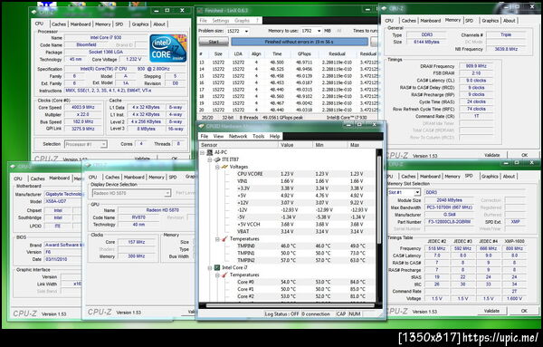Click title bar icon of CPU-Z Graphics window
The width and height of the screenshot is (543, 347).
88,165
